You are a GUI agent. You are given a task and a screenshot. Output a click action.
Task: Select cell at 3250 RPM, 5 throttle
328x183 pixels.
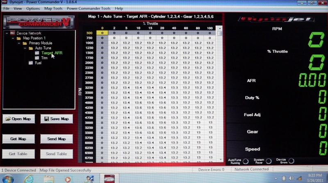pos(126,87)
